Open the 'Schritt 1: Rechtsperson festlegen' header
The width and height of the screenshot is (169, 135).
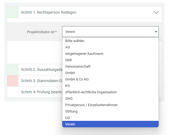[x=49, y=12]
